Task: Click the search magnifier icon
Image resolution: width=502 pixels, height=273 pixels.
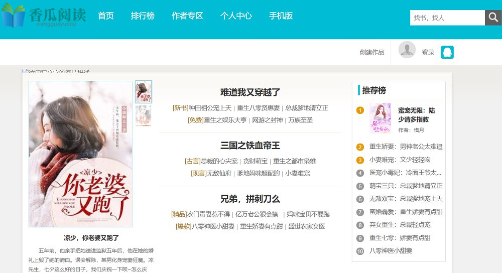Action: click(493, 18)
